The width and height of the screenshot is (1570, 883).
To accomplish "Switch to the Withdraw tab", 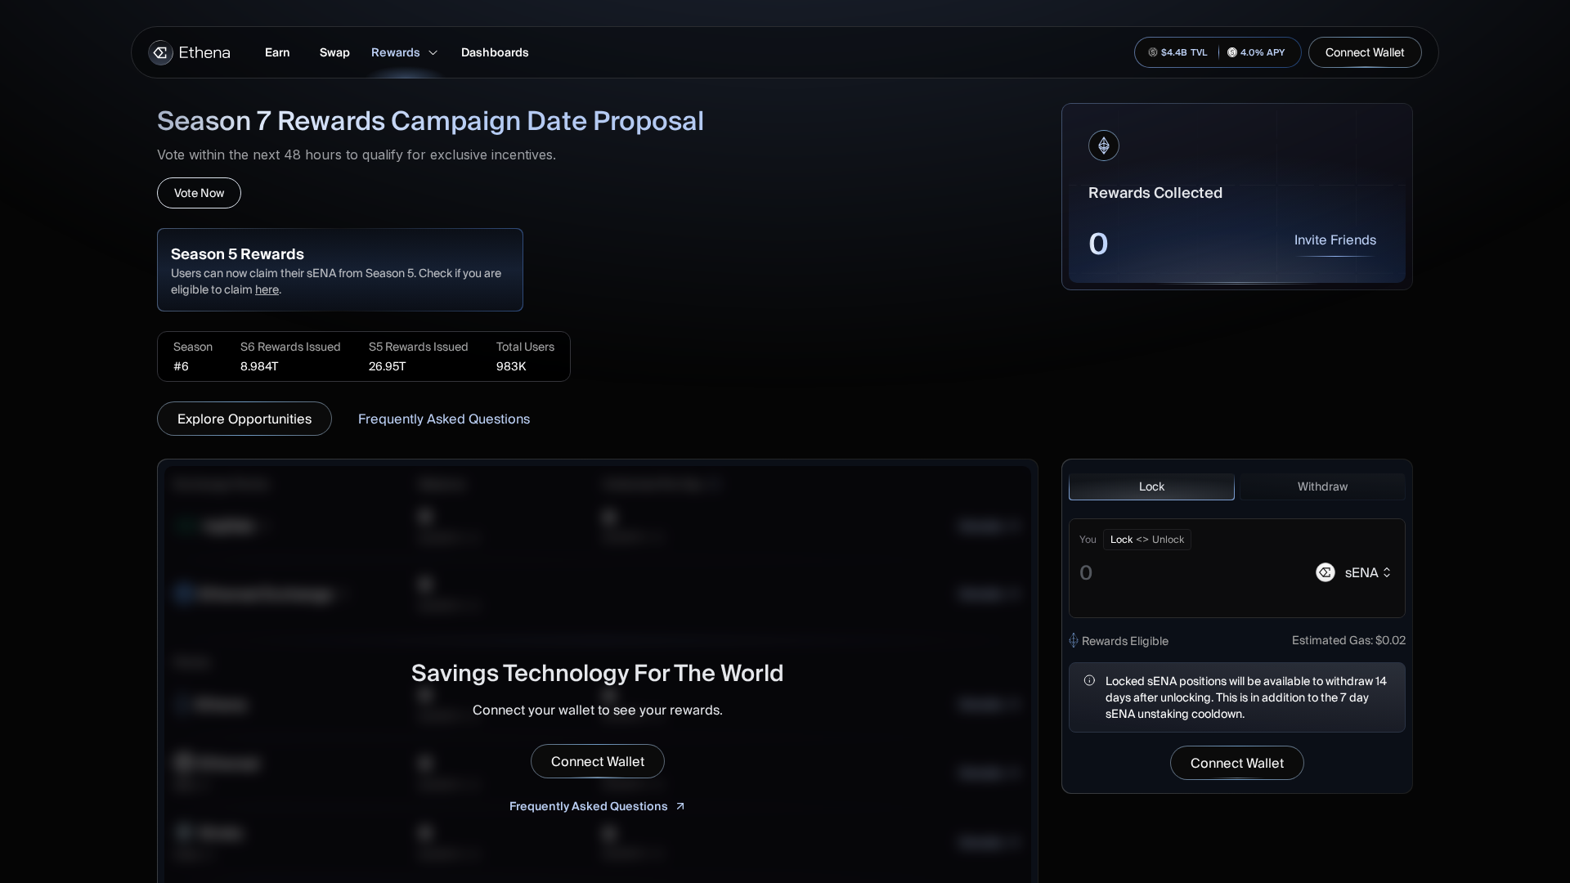I will 1322,486.
